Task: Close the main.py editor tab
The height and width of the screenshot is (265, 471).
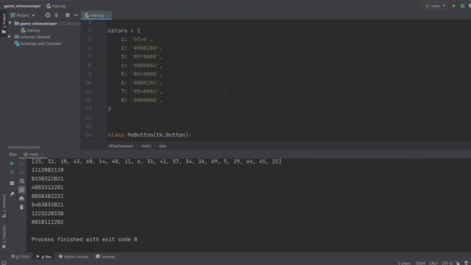Action: [108, 15]
